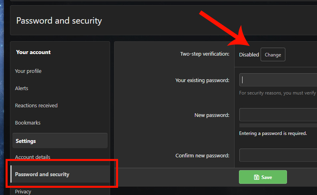
Task: Navigate to Account details
Action: point(32,157)
